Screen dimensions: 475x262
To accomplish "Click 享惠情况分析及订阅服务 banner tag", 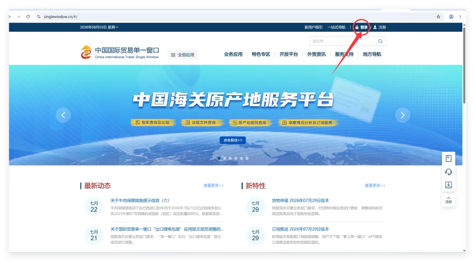I will pyautogui.click(x=308, y=122).
